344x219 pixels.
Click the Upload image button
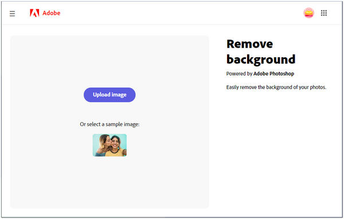(x=110, y=95)
